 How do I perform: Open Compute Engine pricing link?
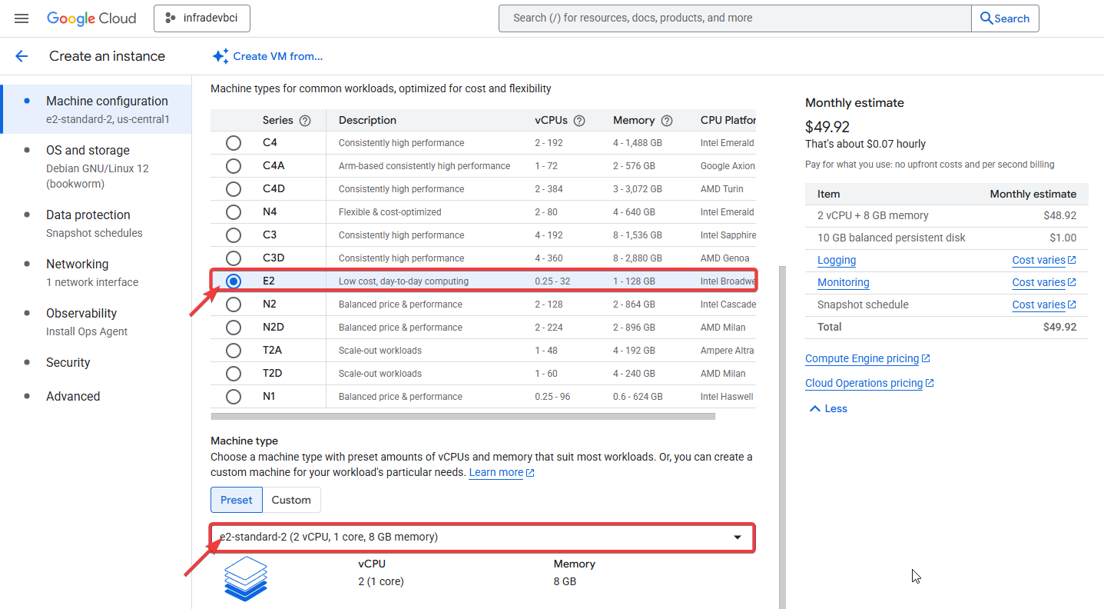tap(862, 359)
